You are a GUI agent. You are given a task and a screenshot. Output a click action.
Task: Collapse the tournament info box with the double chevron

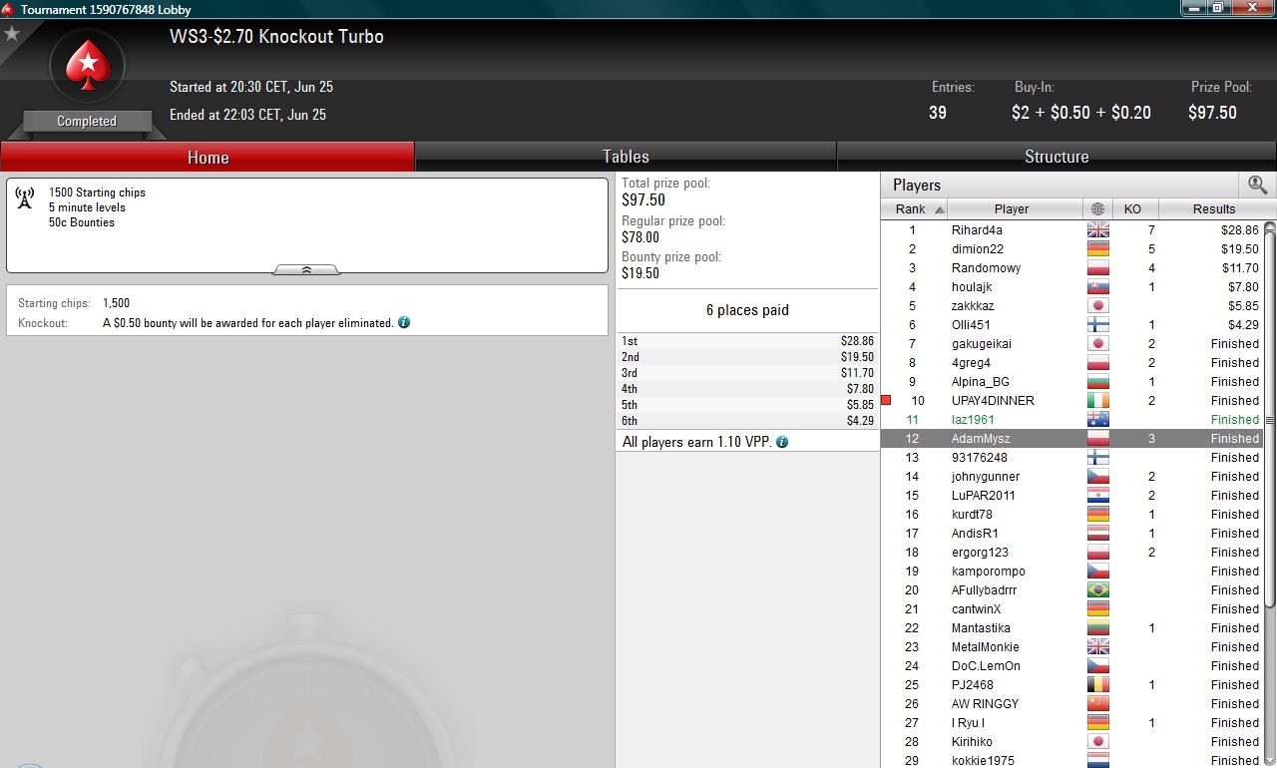click(x=306, y=269)
